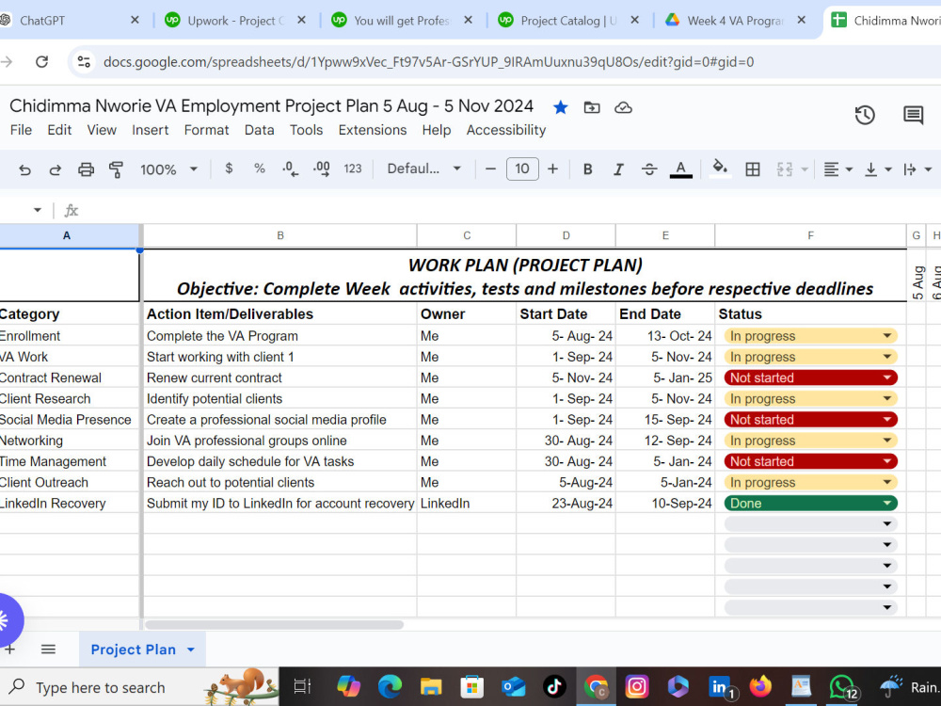The width and height of the screenshot is (941, 706).
Task: Open the zoom 100% dropdown
Action: (x=168, y=169)
